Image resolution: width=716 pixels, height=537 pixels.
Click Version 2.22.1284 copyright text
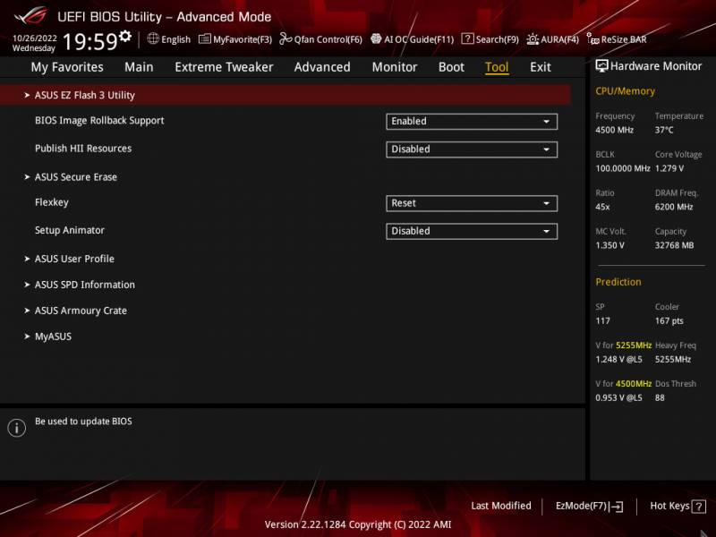(358, 524)
